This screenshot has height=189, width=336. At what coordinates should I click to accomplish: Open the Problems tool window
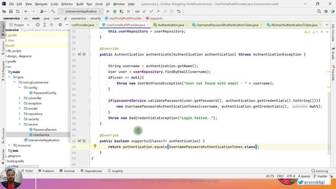coord(46,171)
